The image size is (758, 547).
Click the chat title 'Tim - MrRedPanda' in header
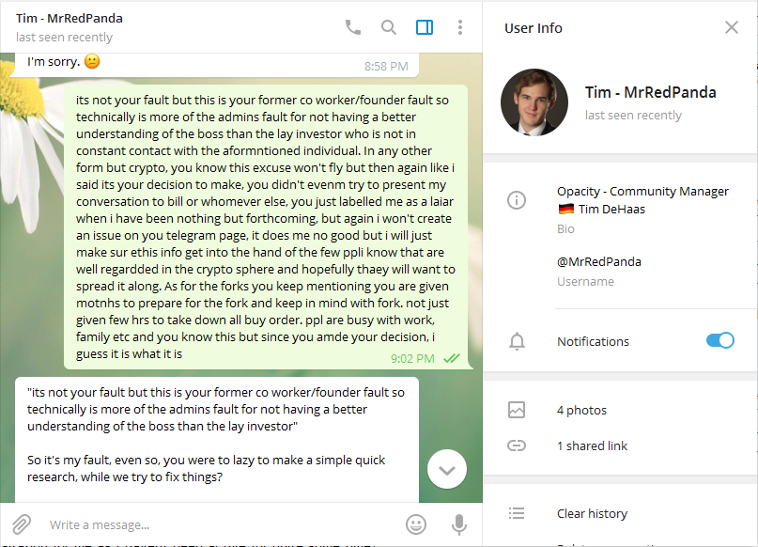coord(70,19)
